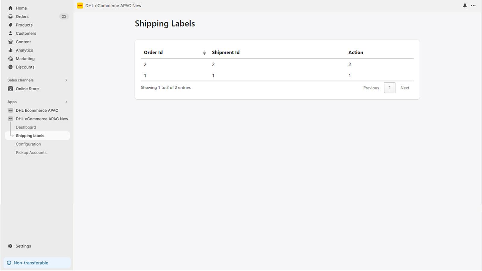The width and height of the screenshot is (482, 271).
Task: Select page 1 in pagination
Action: (x=390, y=88)
